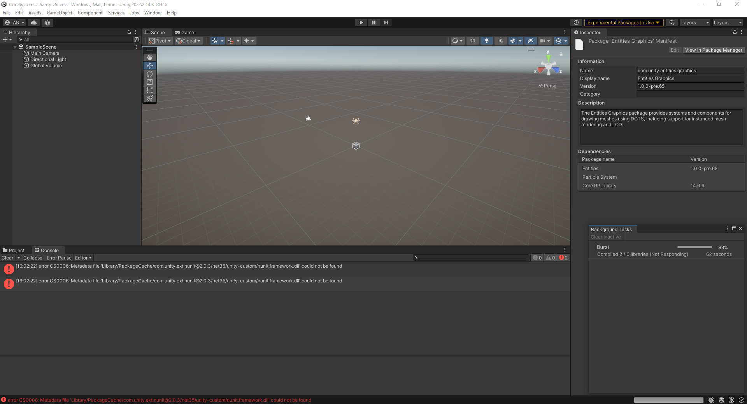Click the Main Camera gizmo in Scene
Screen dimensions: 747x404
(309, 118)
